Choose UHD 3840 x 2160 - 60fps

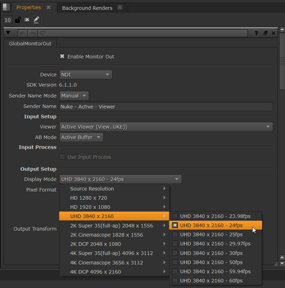211,281
